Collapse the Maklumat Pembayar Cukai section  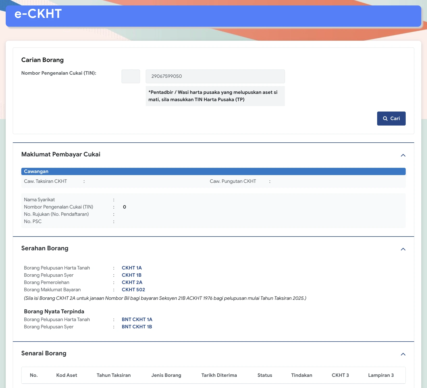[403, 155]
